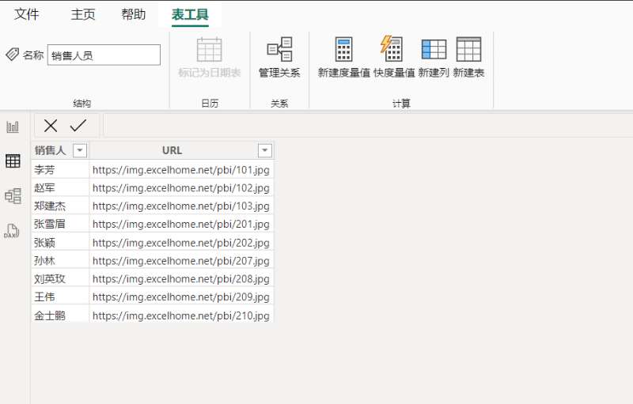Click into the formula bar
The width and height of the screenshot is (633, 404).
[367, 126]
